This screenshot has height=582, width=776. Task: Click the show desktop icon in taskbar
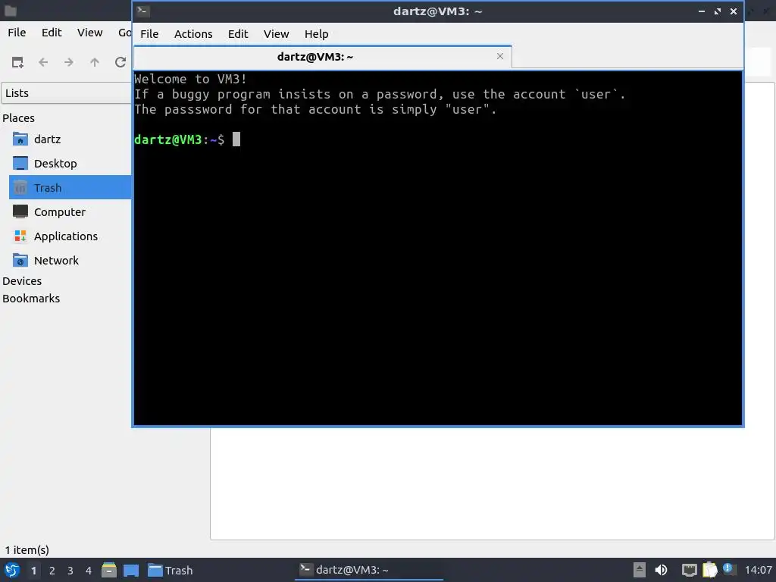(x=131, y=570)
